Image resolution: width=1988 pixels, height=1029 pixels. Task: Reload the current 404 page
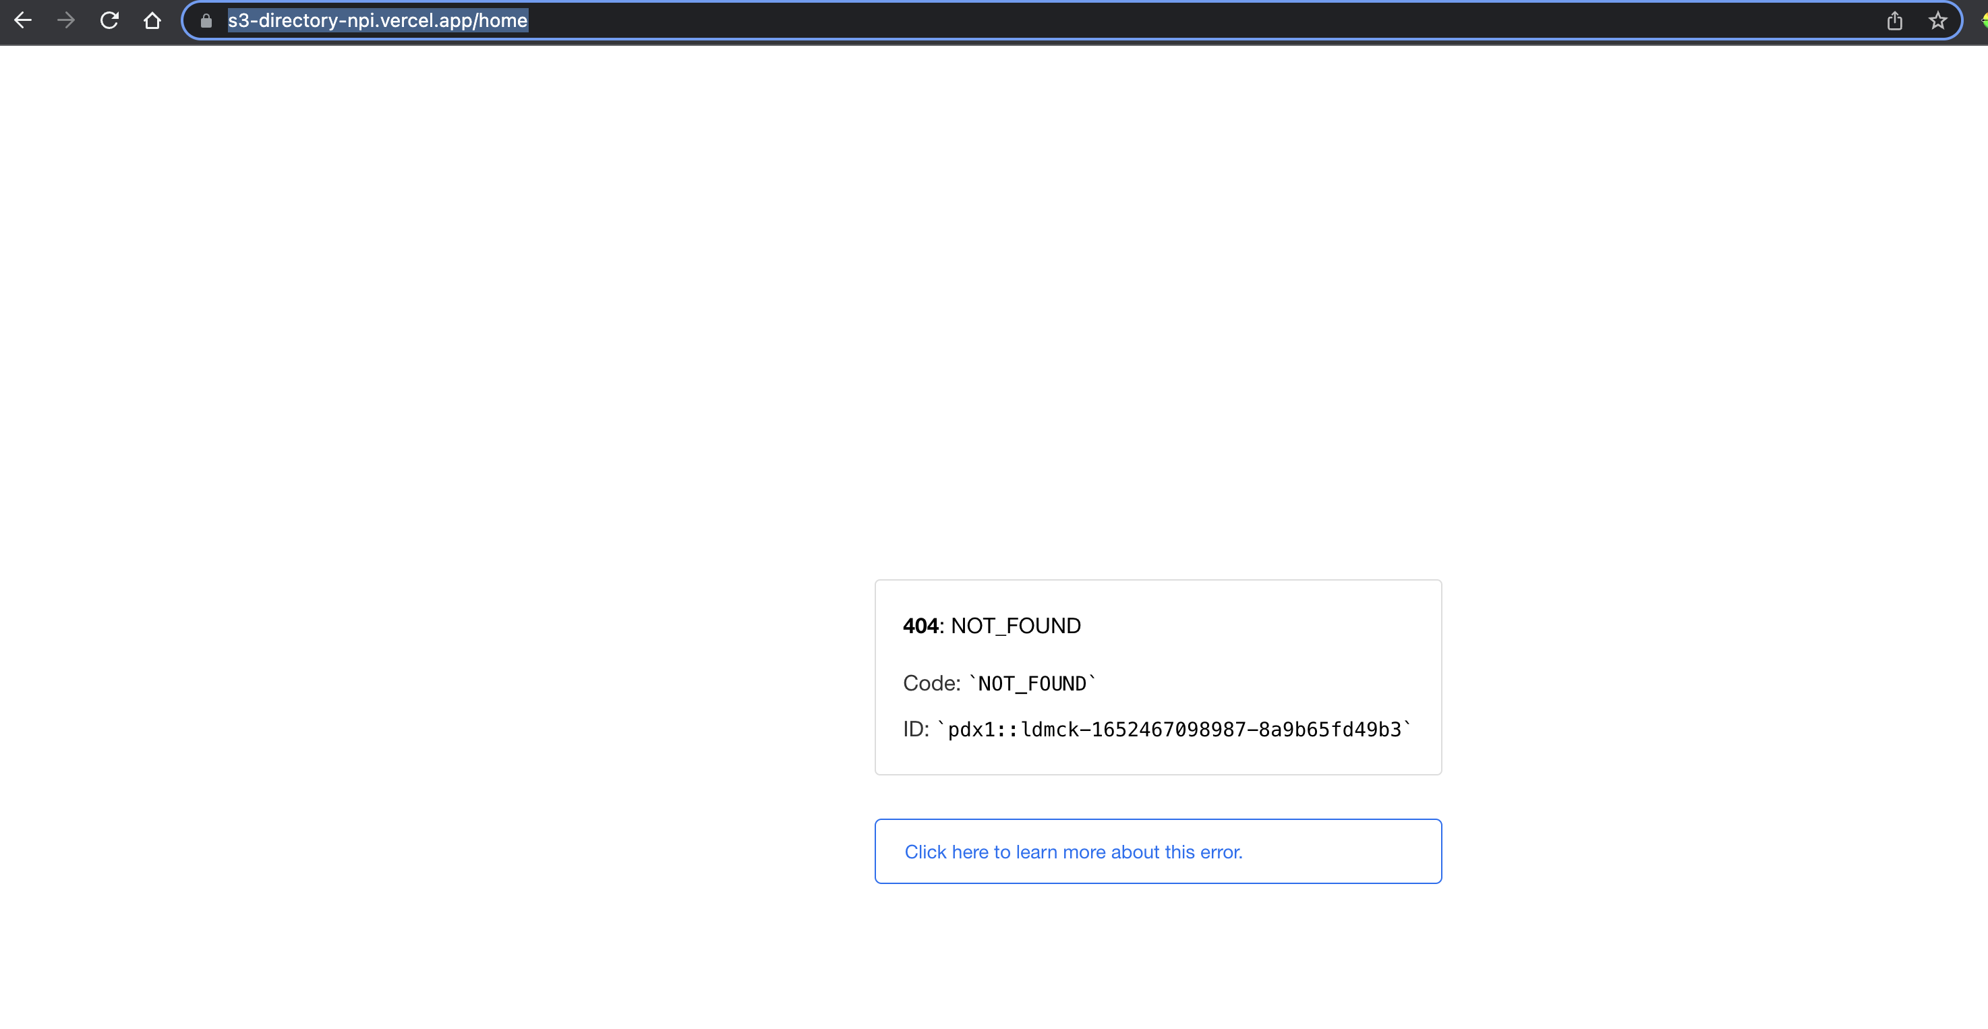110,21
